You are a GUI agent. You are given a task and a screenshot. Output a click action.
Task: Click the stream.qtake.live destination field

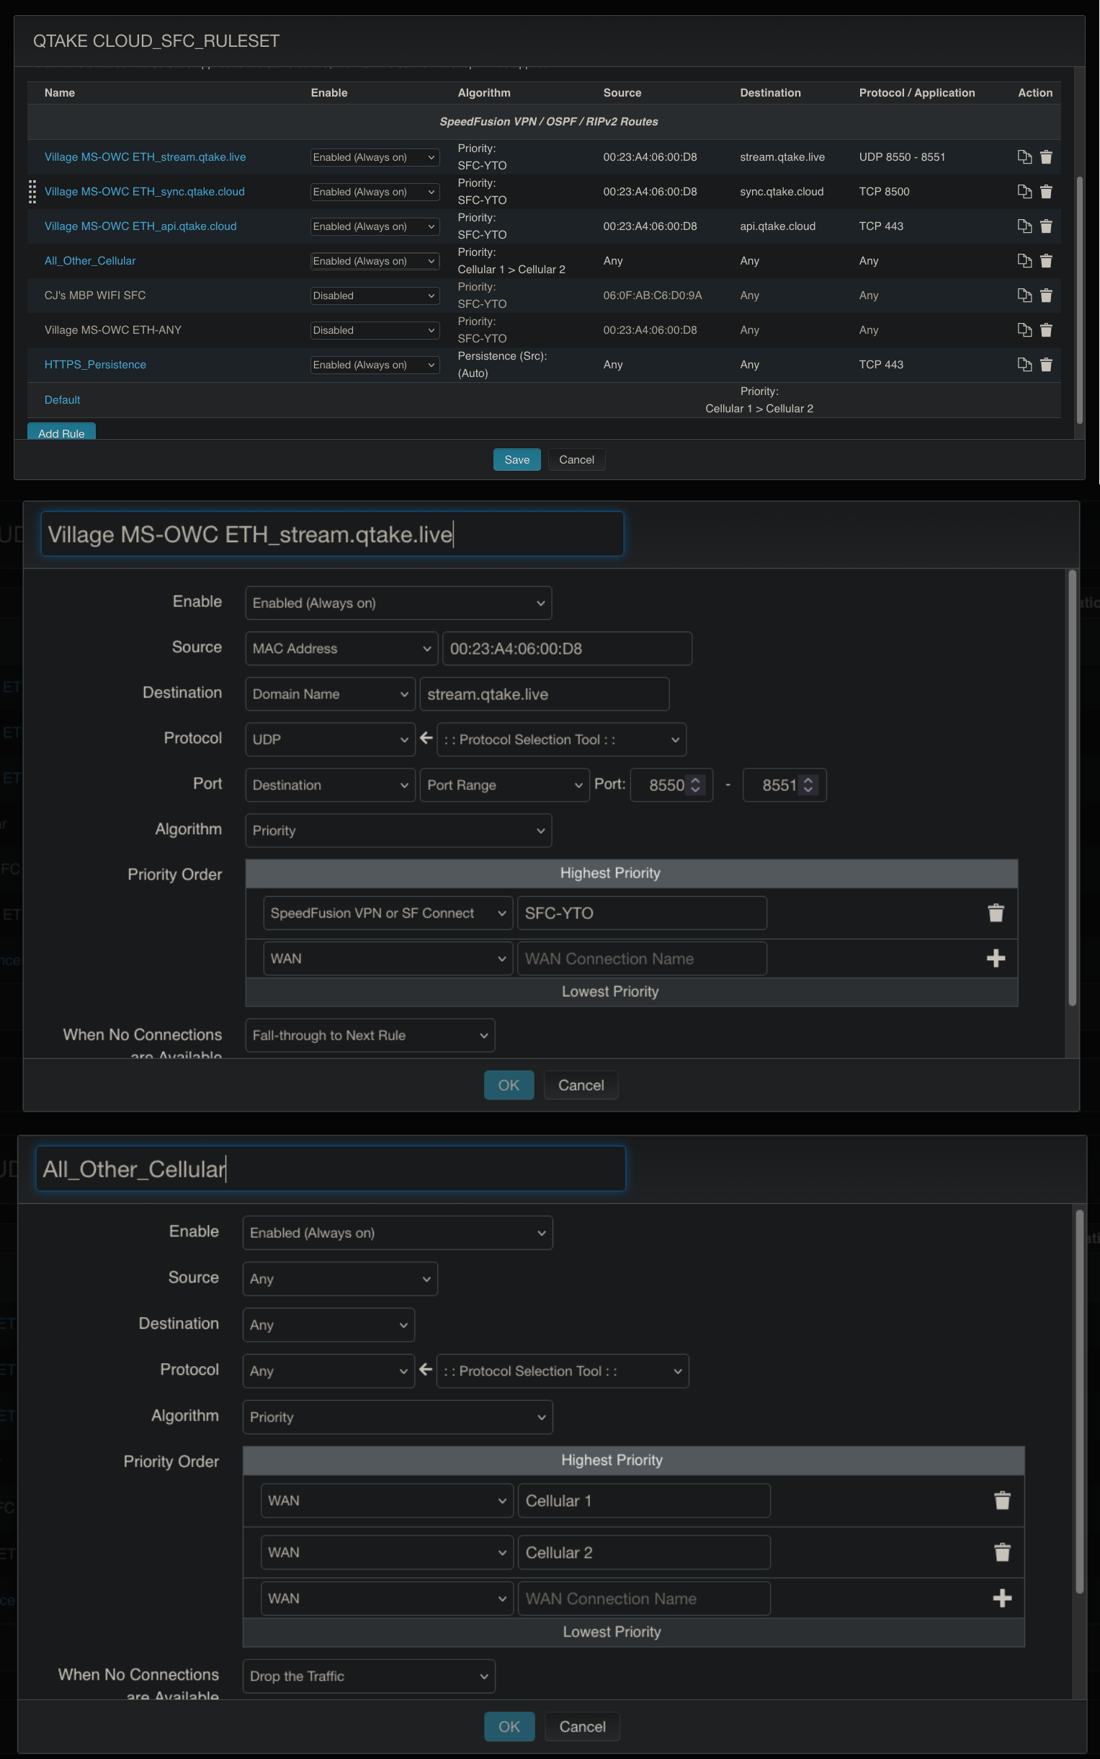click(543, 694)
